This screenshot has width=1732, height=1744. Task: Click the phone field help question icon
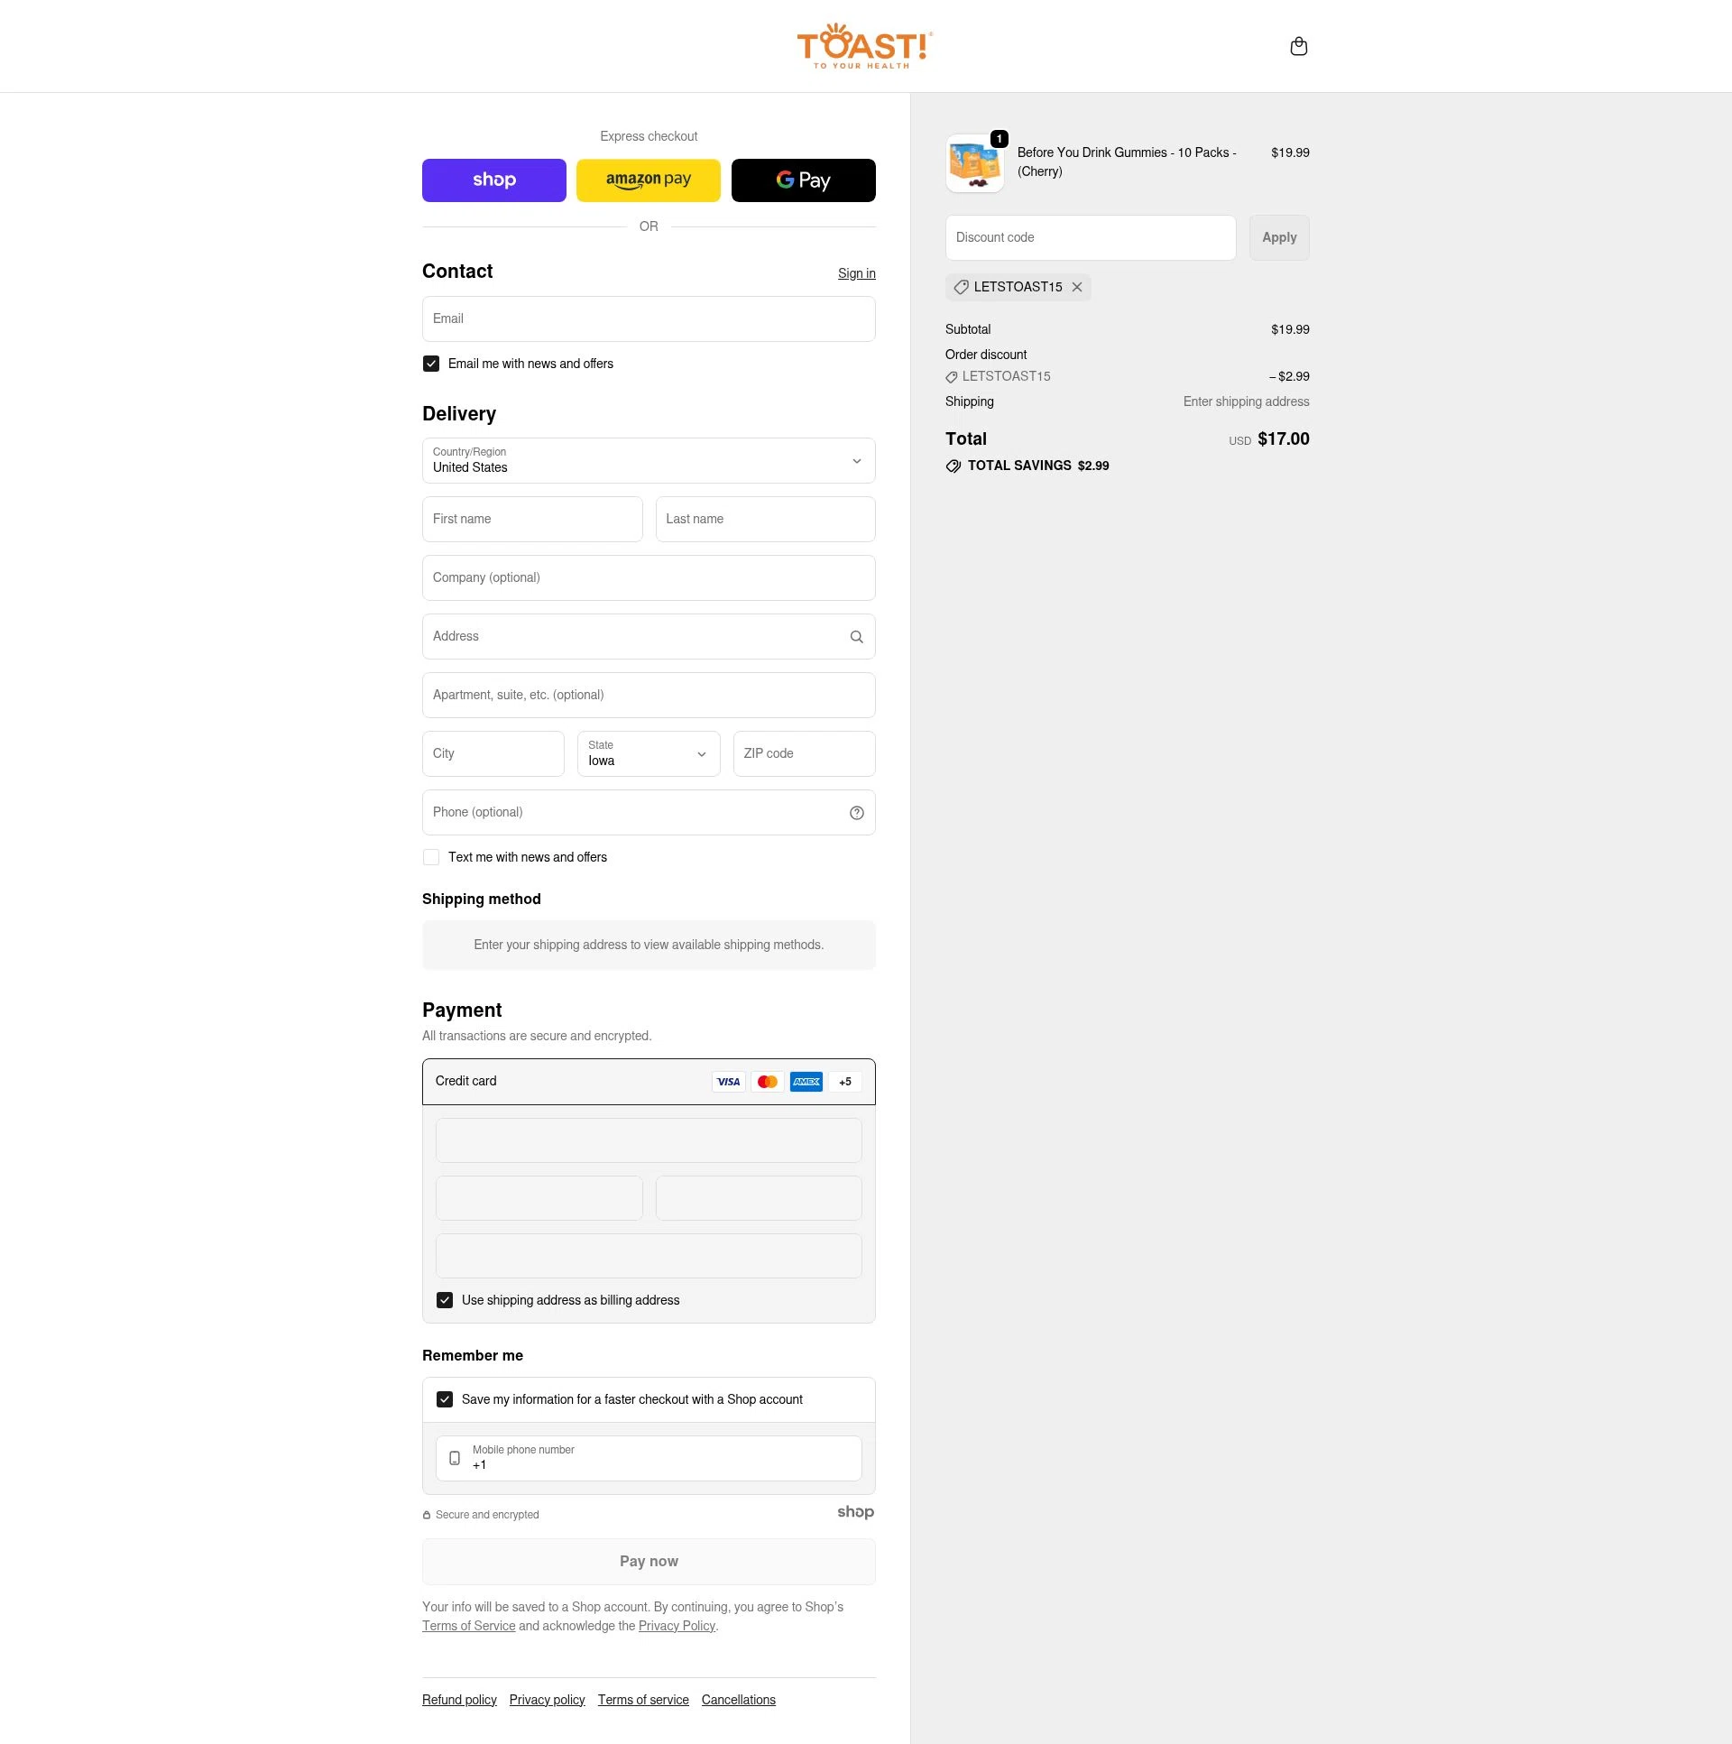click(855, 812)
